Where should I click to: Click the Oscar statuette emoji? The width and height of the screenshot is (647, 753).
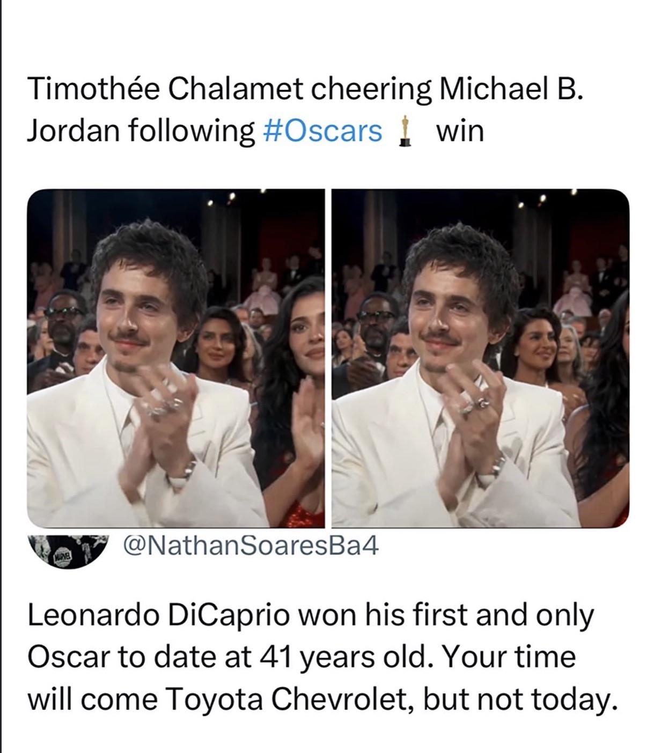407,131
